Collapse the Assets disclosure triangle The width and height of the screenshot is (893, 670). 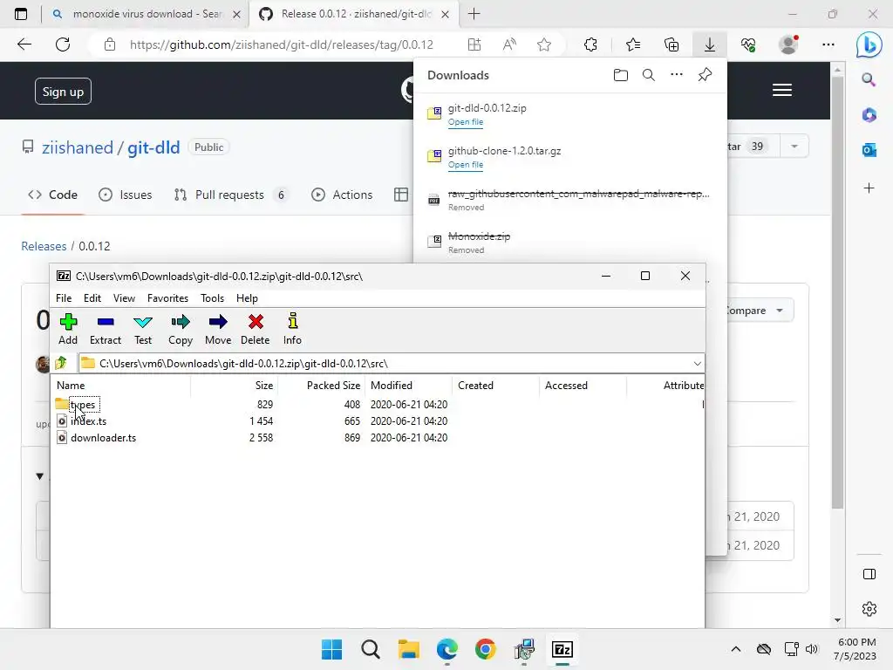pos(40,476)
